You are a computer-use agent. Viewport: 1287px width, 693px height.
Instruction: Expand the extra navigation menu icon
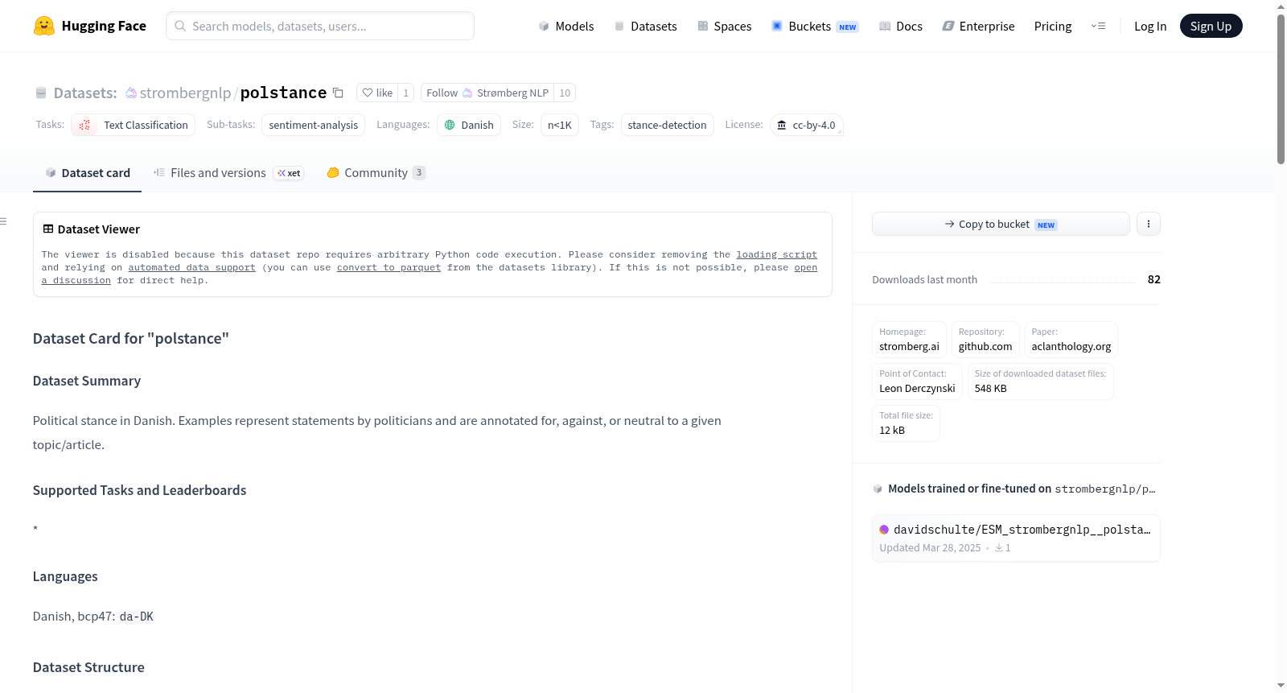pyautogui.click(x=1098, y=26)
